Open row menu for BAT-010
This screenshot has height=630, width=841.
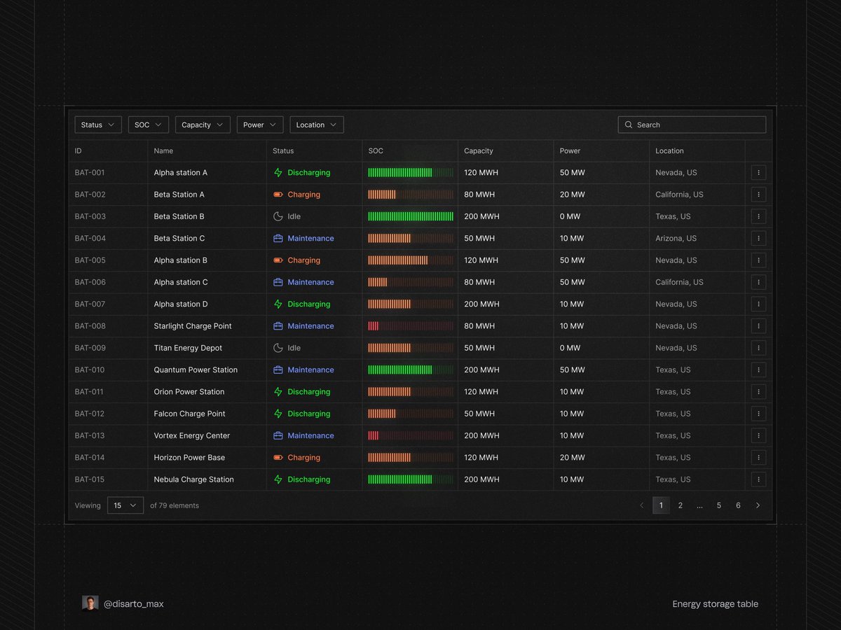click(758, 370)
